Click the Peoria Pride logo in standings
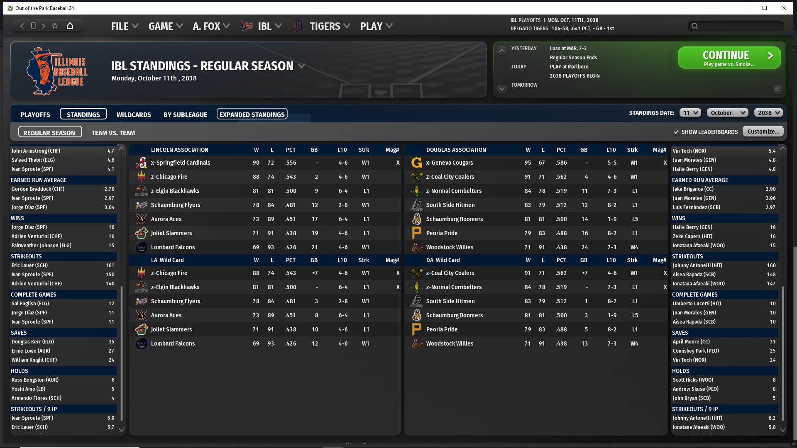This screenshot has width=797, height=448. coord(416,233)
